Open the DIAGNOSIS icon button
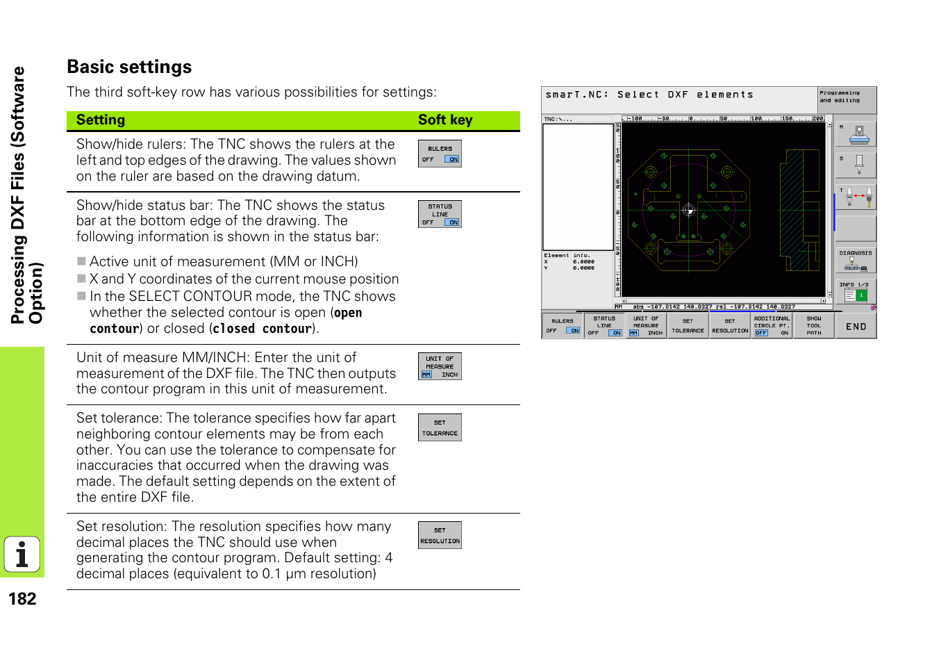This screenshot has height=663, width=939. pyautogui.click(x=856, y=260)
